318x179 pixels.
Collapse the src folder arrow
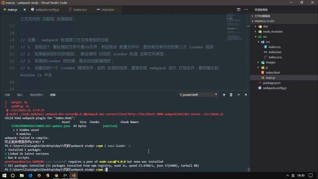(x=255, y=37)
